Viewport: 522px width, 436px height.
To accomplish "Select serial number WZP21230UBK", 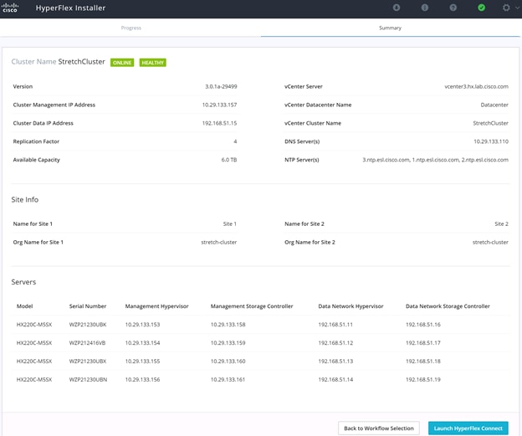I will pos(88,325).
